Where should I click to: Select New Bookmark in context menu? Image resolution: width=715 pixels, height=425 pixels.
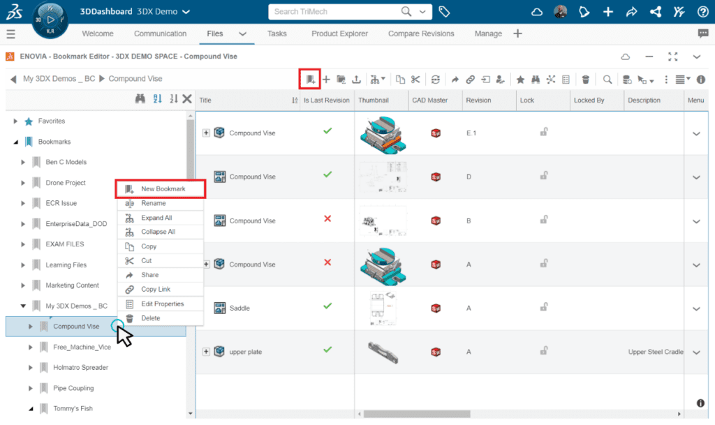point(160,188)
